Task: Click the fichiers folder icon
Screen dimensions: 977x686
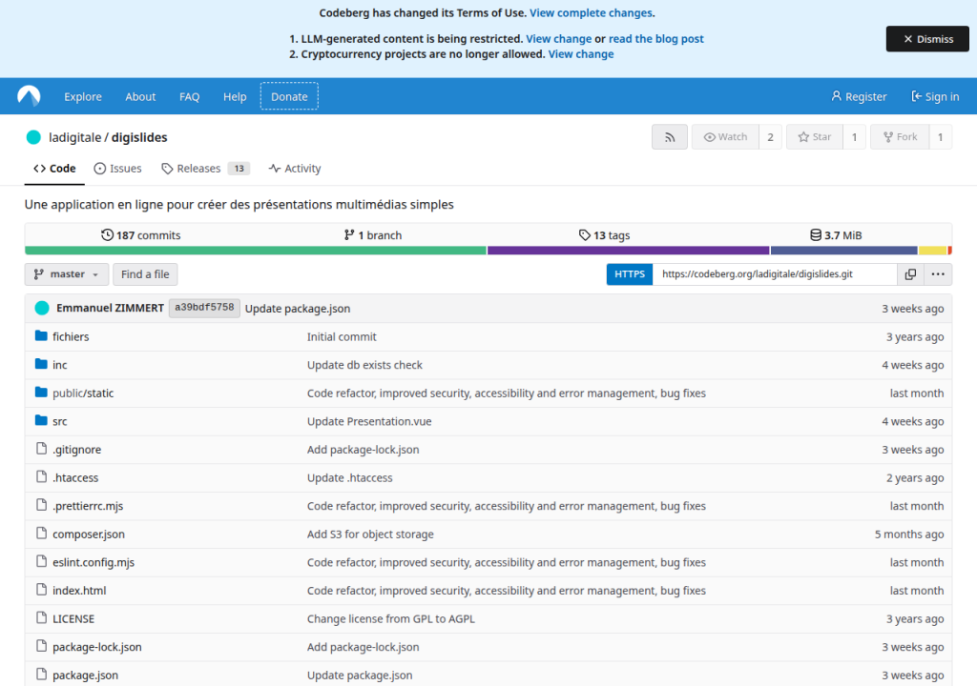Action: 41,336
